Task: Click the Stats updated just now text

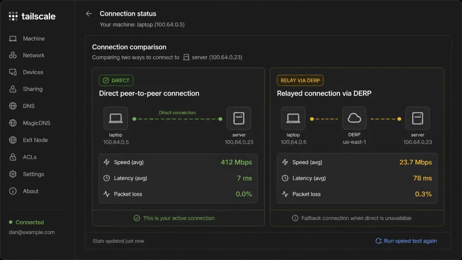Action: coord(119,241)
